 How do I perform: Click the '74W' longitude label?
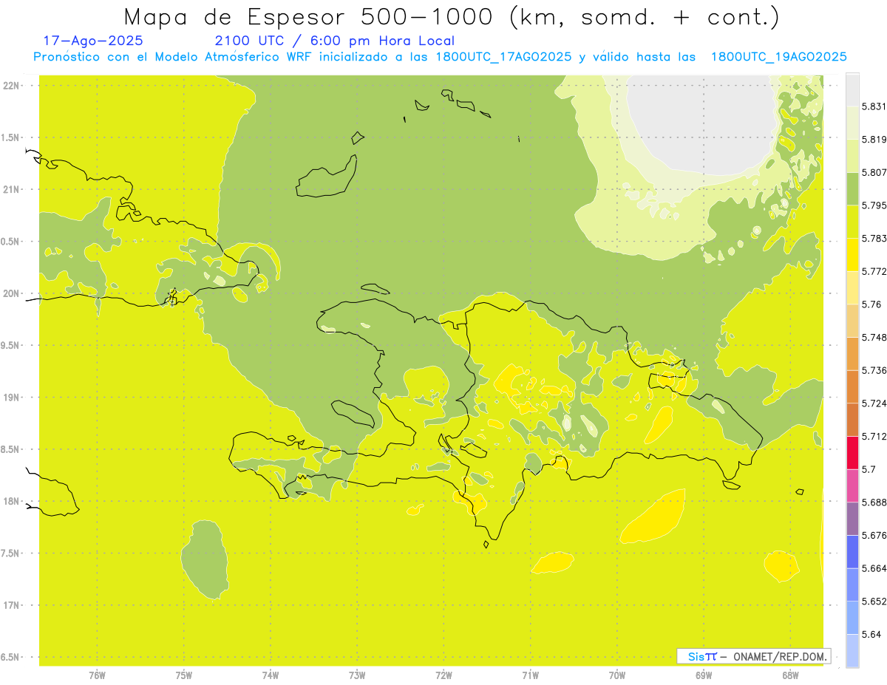[x=271, y=675]
